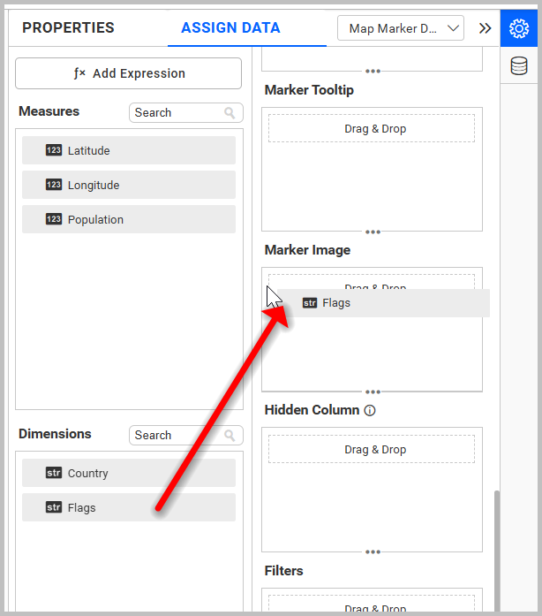
Task: Click the Population numeric type icon
Action: (54, 219)
